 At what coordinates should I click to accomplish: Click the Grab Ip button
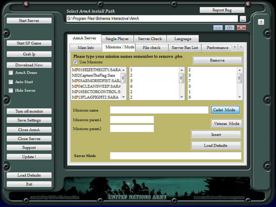[x=29, y=54]
